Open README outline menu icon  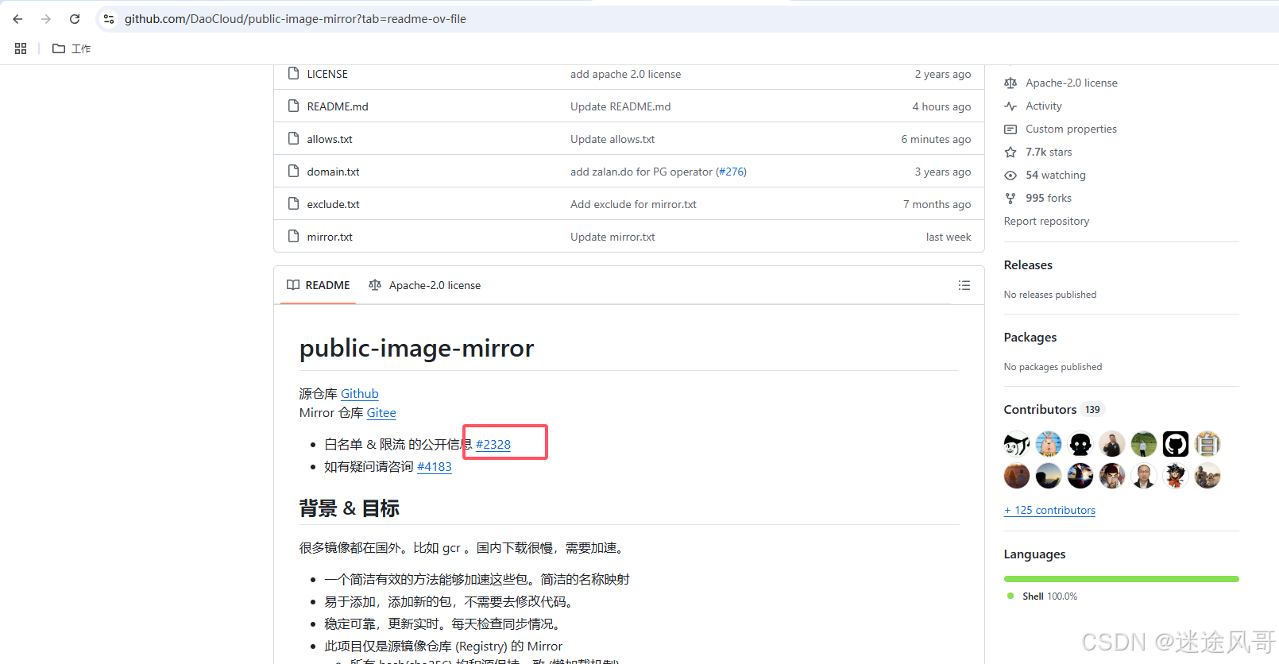tap(964, 285)
